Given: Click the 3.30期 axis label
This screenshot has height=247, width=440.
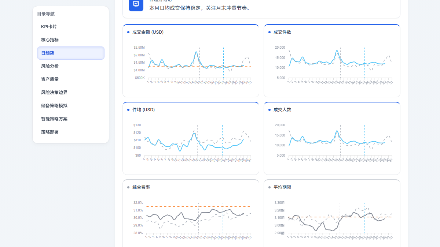Looking at the screenshot, I should pyautogui.click(x=279, y=203).
